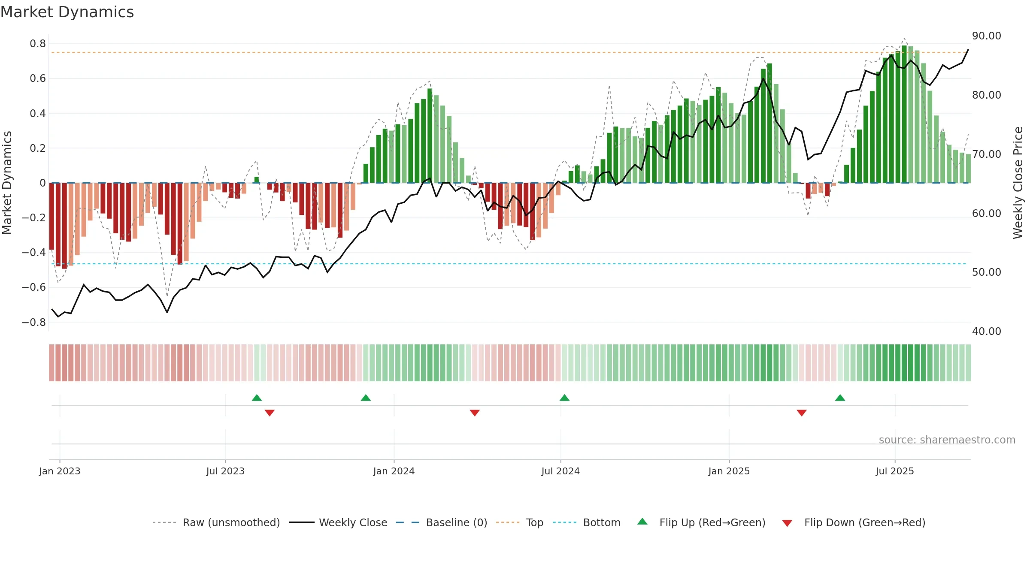1030x579 pixels.
Task: Click the Weekly Close Price axis title
Action: [1018, 183]
